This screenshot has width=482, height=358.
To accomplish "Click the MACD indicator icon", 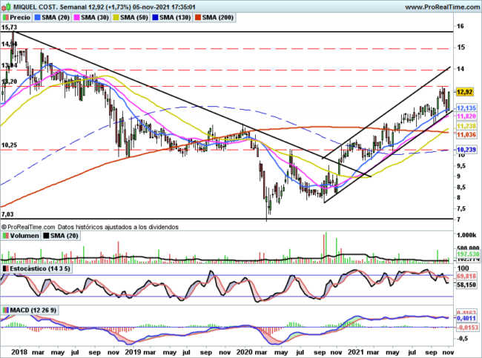I will 6,310.
